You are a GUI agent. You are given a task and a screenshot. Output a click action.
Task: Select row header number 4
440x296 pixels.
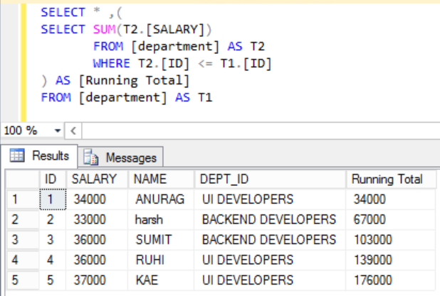point(23,260)
